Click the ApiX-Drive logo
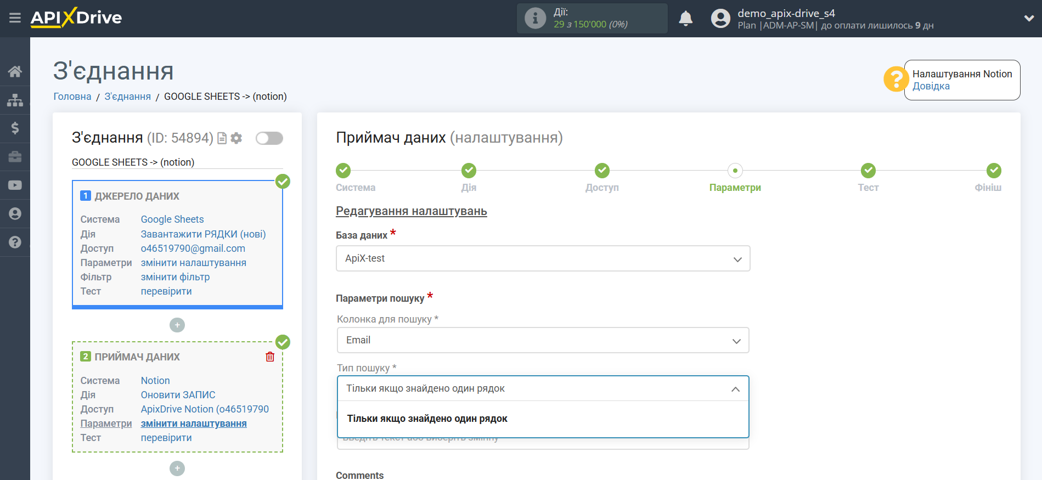The image size is (1042, 480). [76, 18]
